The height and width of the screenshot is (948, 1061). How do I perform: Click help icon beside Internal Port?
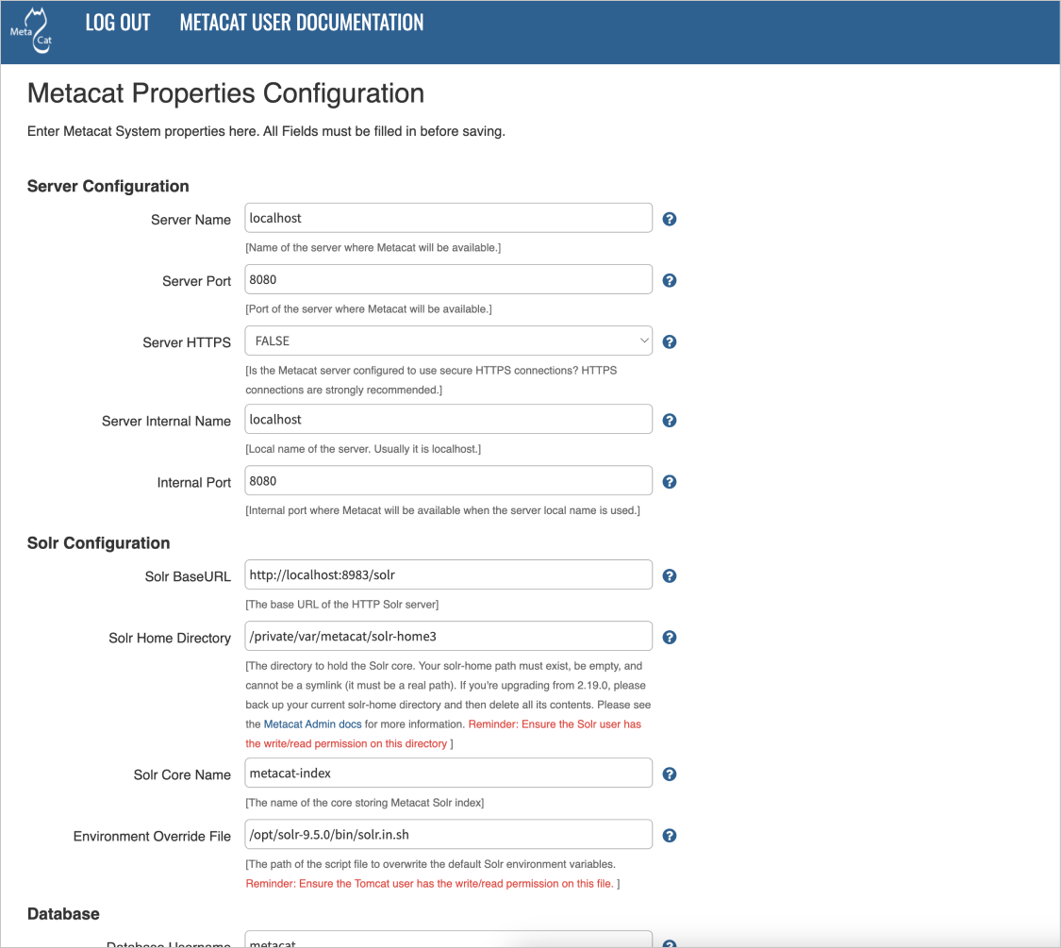pyautogui.click(x=670, y=482)
